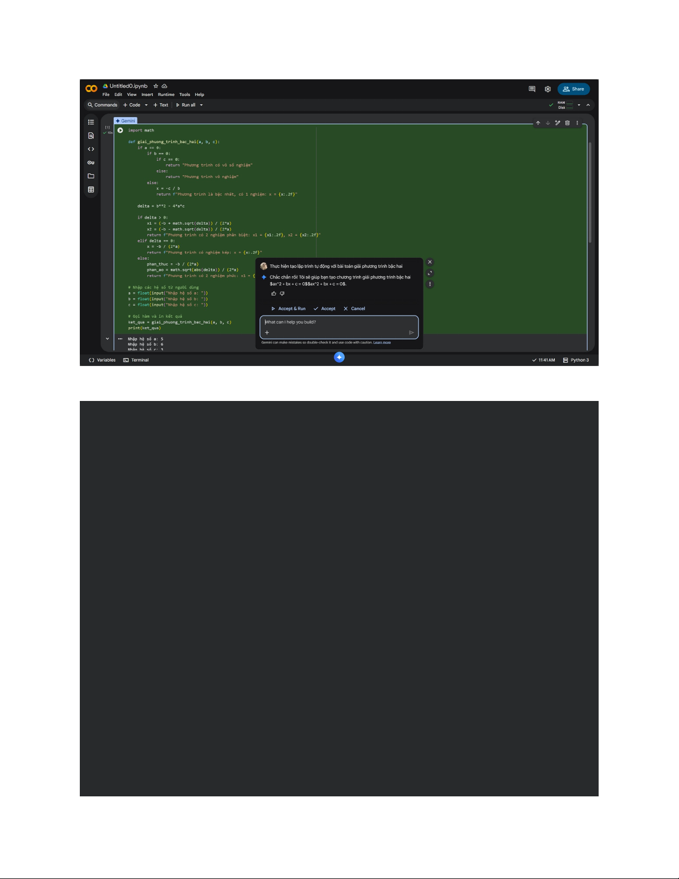Viewport: 679px width, 879px height.
Task: Expand the Run all dropdown arrow
Action: coord(201,105)
